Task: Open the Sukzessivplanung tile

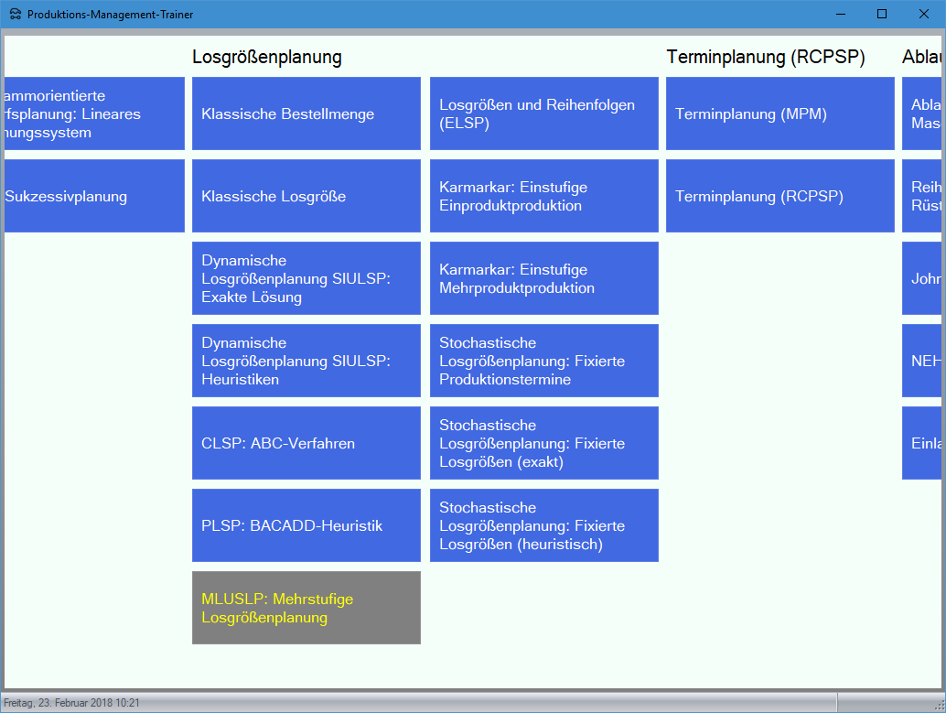Action: click(x=94, y=196)
